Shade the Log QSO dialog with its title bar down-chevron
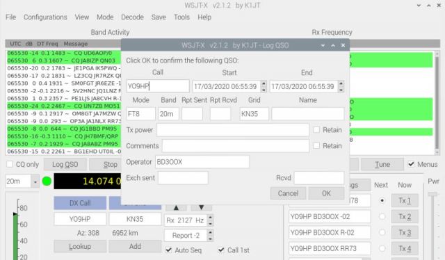 (323, 45)
